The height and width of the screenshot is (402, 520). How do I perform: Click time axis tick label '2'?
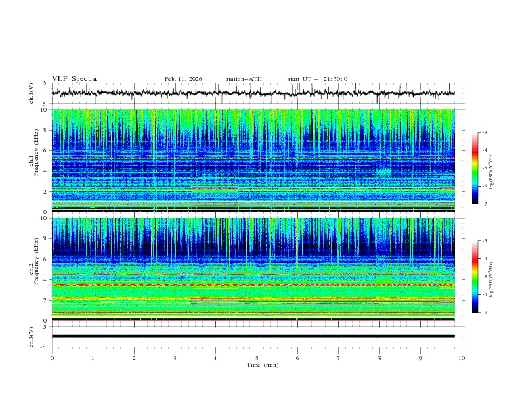click(x=134, y=358)
